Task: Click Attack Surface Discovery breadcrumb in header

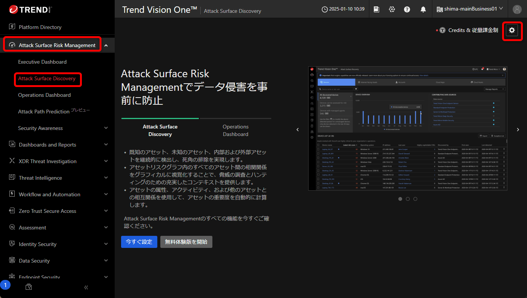Action: pyautogui.click(x=232, y=11)
